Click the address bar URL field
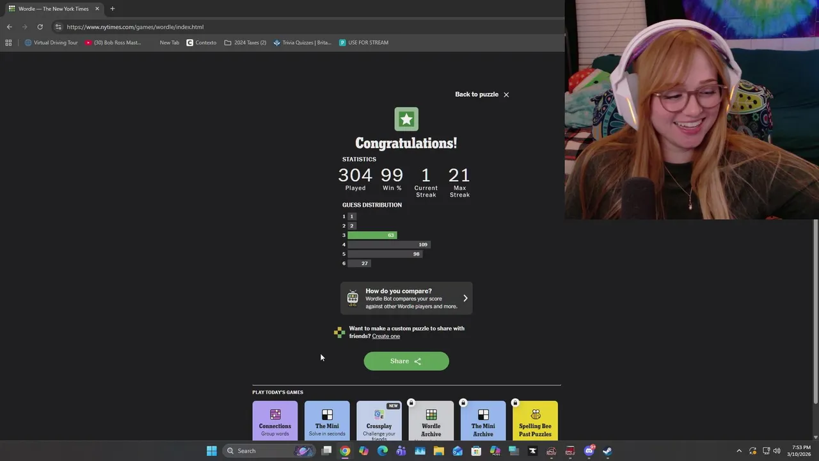 click(307, 27)
